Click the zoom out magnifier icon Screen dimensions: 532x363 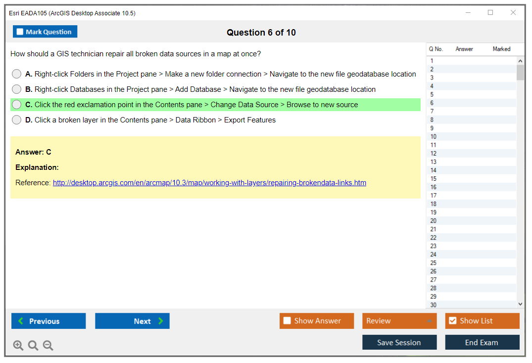point(48,345)
